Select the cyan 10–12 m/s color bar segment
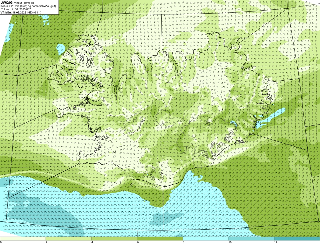The width and height of the screenshot is (320, 244). pos(251,239)
